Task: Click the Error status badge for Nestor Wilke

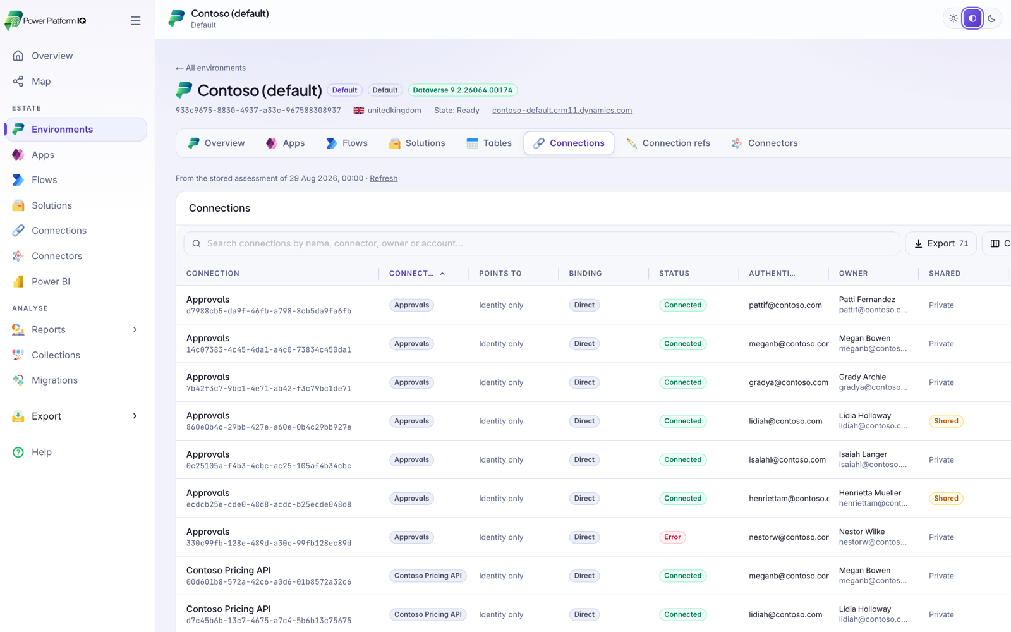Action: pyautogui.click(x=672, y=537)
